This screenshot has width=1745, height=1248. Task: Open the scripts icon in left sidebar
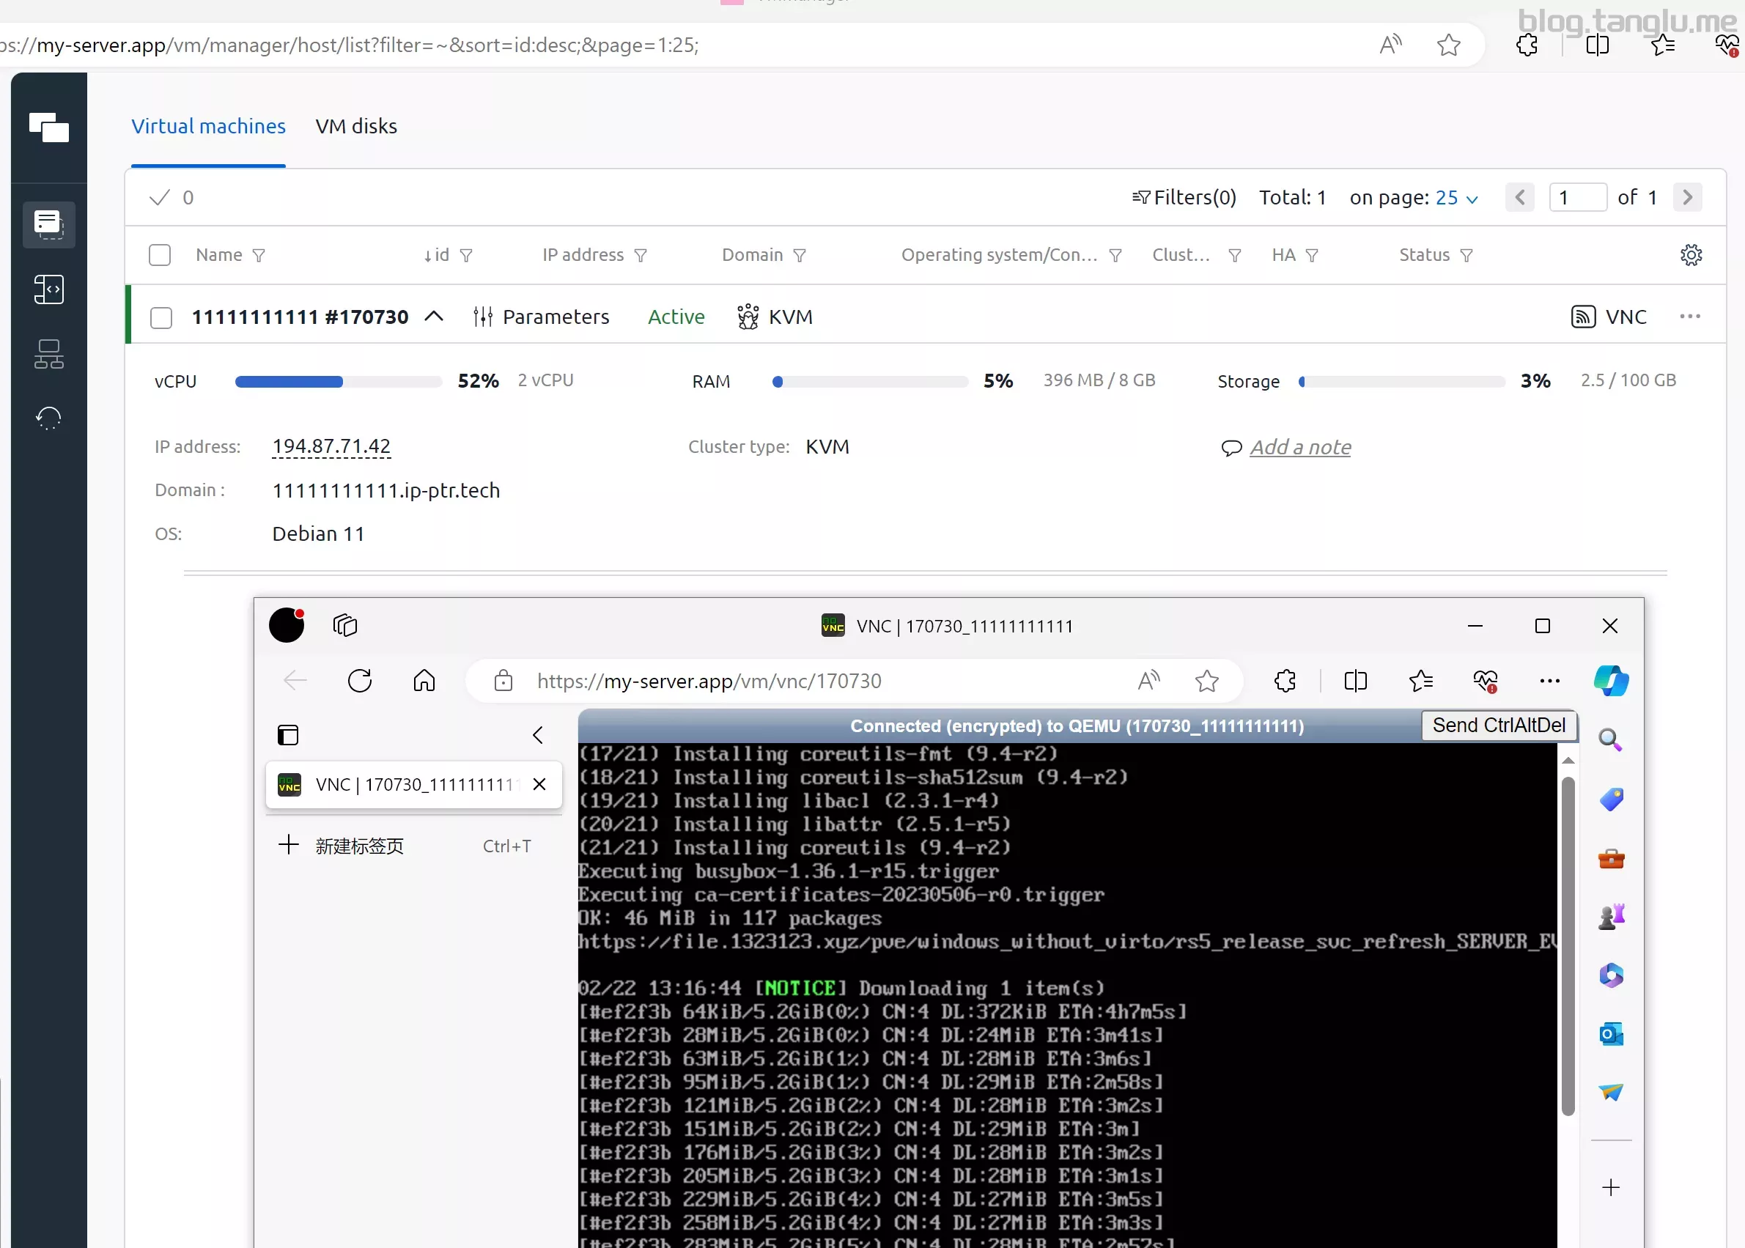pyautogui.click(x=49, y=289)
